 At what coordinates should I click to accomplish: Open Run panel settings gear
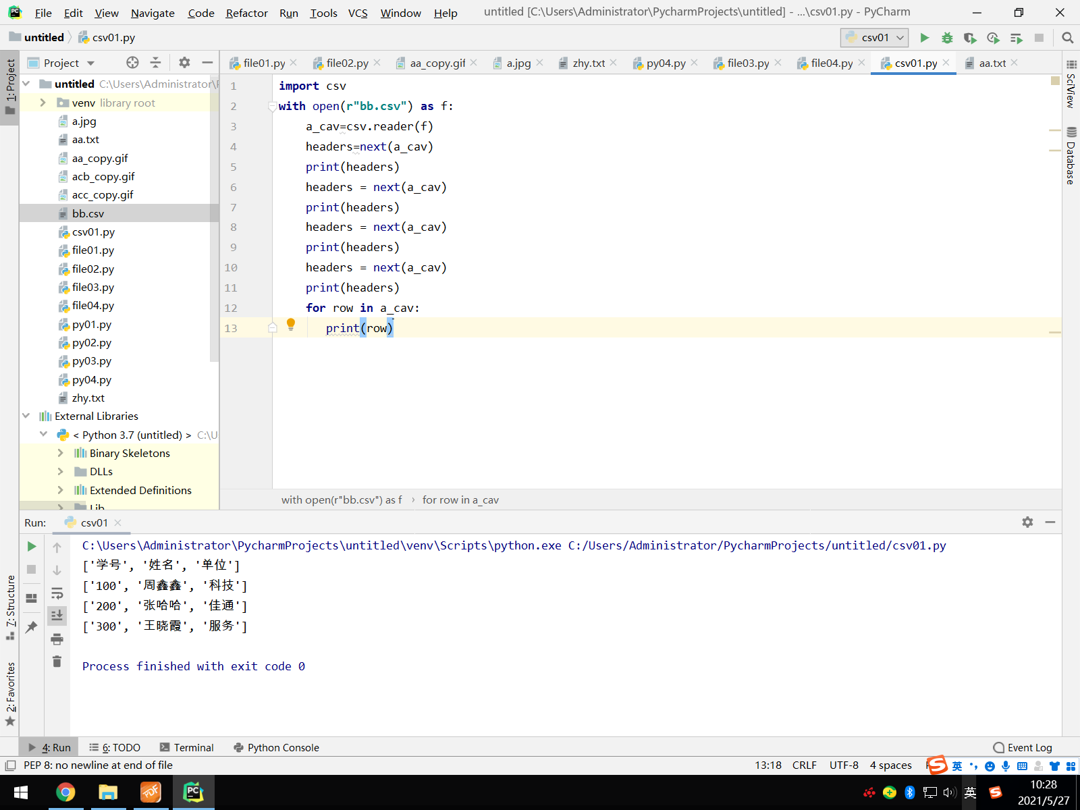click(x=1027, y=522)
